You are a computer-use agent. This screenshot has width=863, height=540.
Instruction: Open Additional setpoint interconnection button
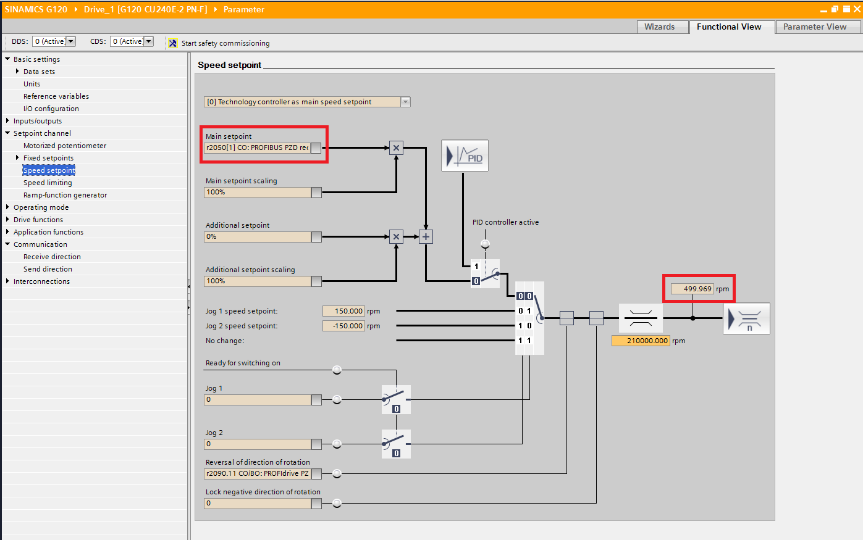point(316,237)
